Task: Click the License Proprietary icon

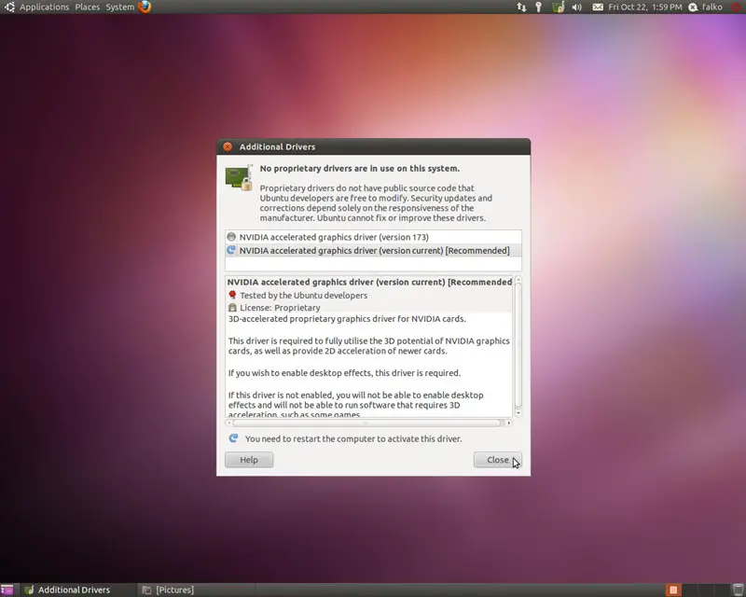Action: (232, 308)
